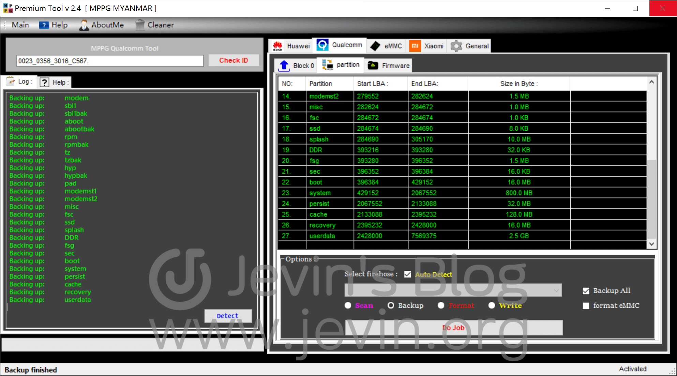Select the recovery partition row
The width and height of the screenshot is (677, 376).
pos(462,225)
